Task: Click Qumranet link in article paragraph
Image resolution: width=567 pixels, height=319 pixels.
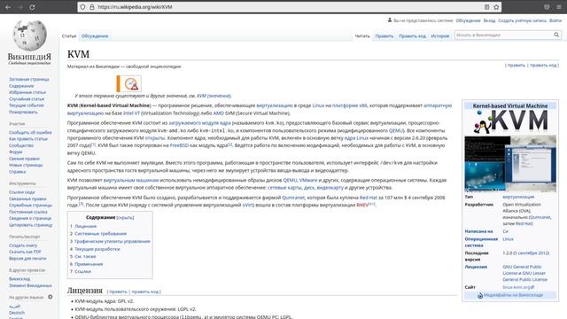Action: click(x=293, y=198)
